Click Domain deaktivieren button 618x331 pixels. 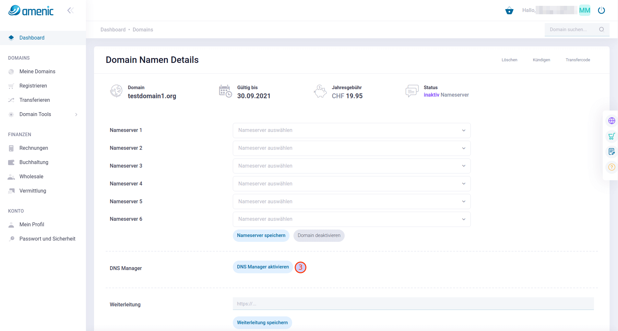pyautogui.click(x=319, y=236)
